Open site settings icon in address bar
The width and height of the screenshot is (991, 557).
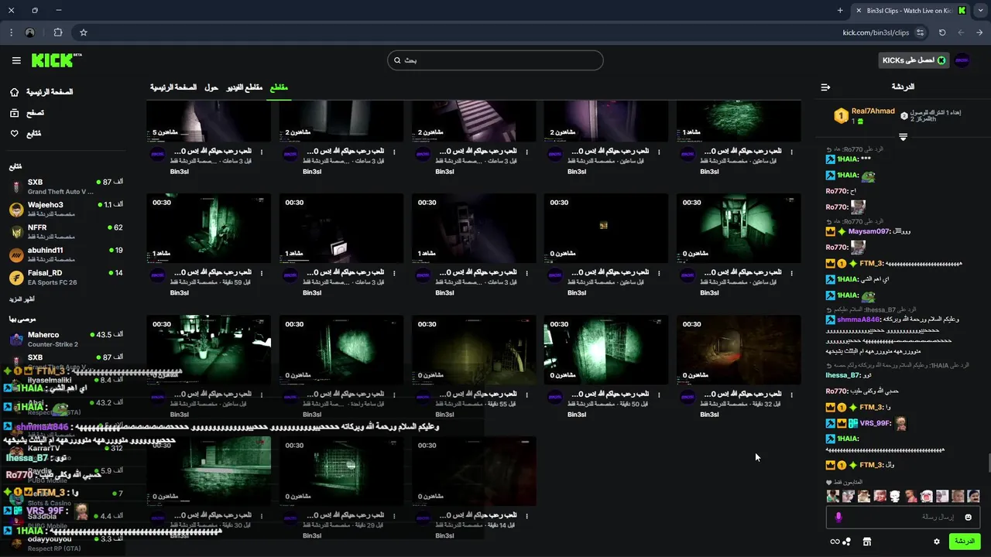coord(920,32)
